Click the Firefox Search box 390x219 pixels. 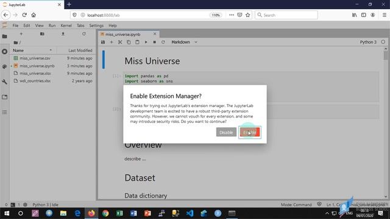(286, 15)
